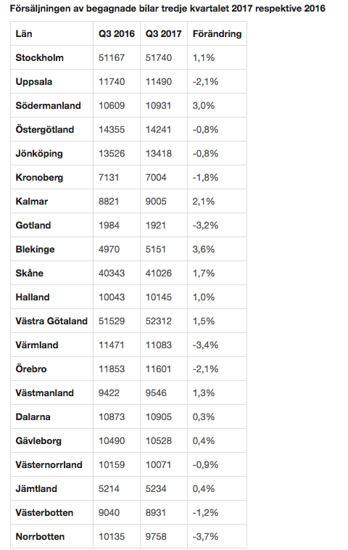Screen dimensions: 348x550
Task: Select the Skåne row label
Action: click(30, 273)
